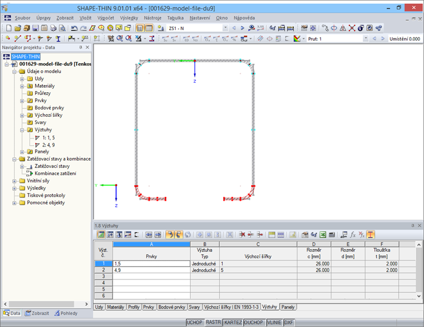Click the Print icon in toolbar
The width and height of the screenshot is (424, 327).
[x=53, y=28]
